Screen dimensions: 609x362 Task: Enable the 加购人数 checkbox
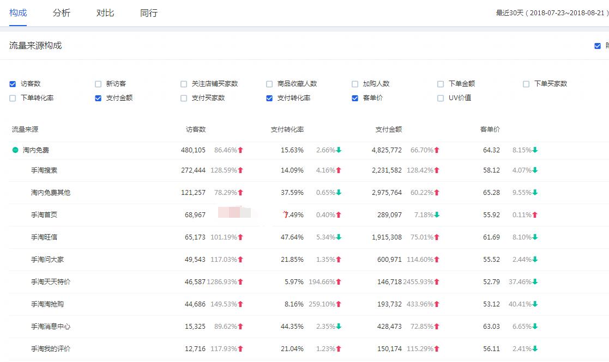click(x=354, y=84)
